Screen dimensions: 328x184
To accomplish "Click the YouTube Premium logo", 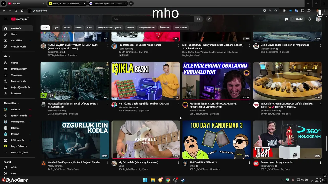I will (19, 19).
